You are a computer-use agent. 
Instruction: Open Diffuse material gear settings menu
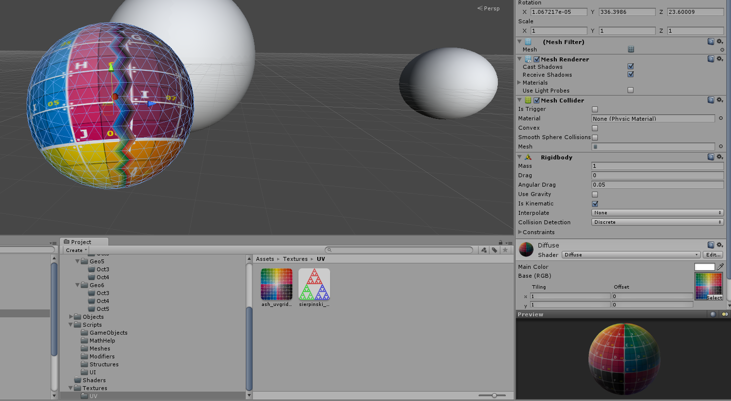click(720, 245)
